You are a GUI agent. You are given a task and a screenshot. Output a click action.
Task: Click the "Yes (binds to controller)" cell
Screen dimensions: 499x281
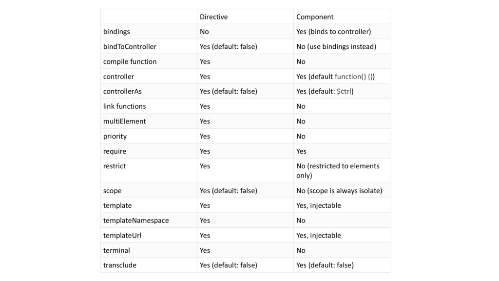333,32
